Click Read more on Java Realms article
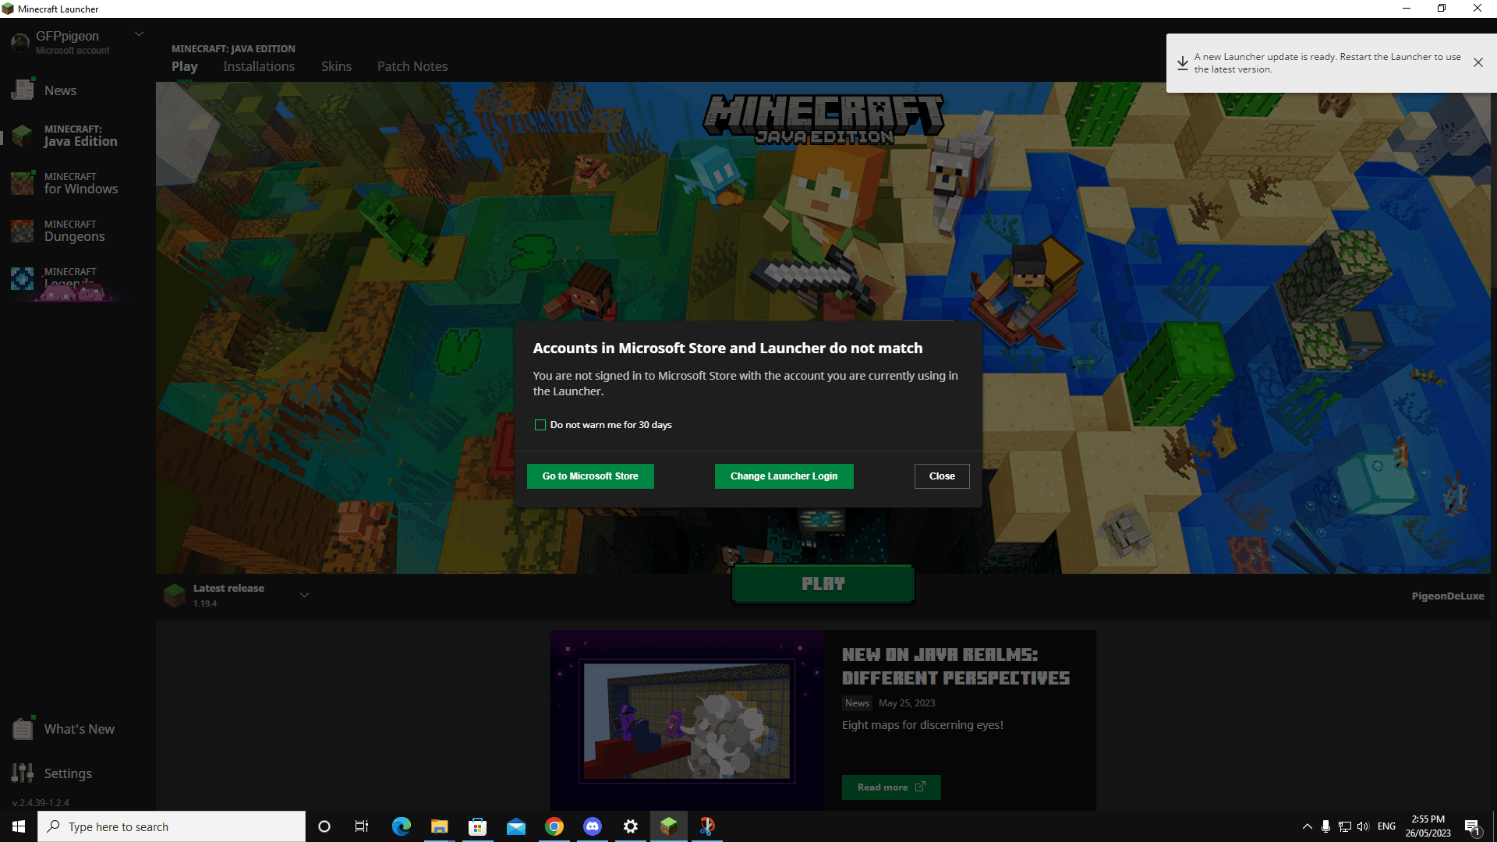This screenshot has width=1497, height=842. [890, 787]
